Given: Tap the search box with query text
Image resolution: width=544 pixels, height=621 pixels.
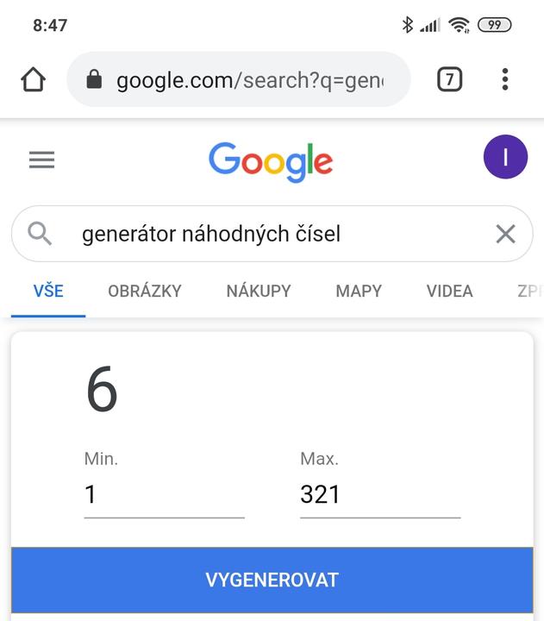Looking at the screenshot, I should [259, 234].
